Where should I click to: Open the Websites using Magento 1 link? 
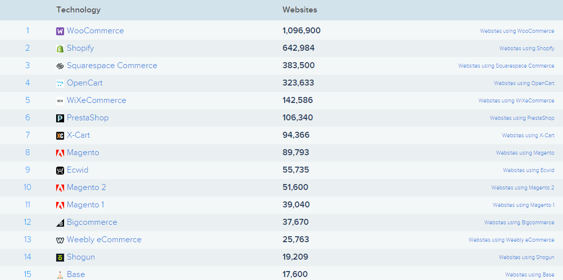(524, 205)
